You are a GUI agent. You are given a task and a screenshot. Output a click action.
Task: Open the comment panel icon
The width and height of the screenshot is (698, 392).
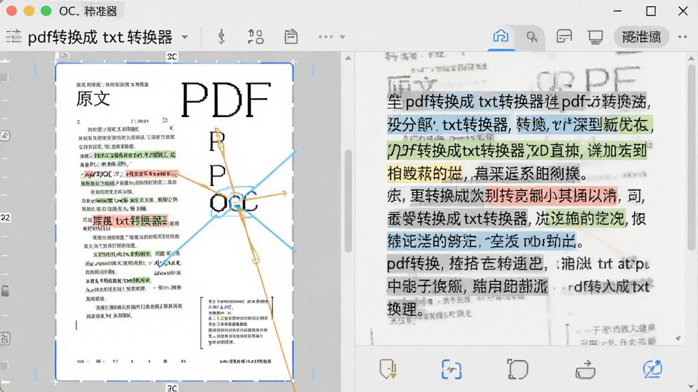[x=564, y=37]
